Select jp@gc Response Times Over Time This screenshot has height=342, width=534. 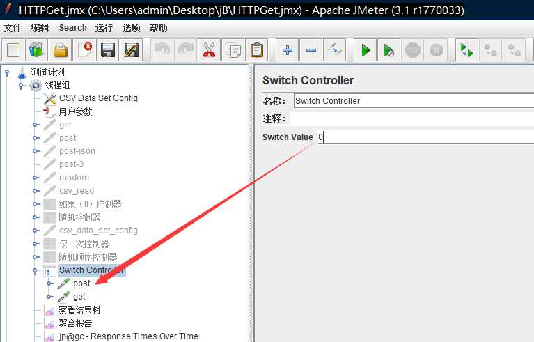tap(128, 336)
